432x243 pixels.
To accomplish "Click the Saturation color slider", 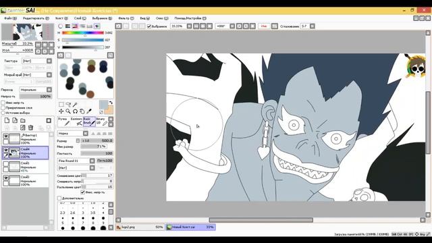I will tap(83, 40).
